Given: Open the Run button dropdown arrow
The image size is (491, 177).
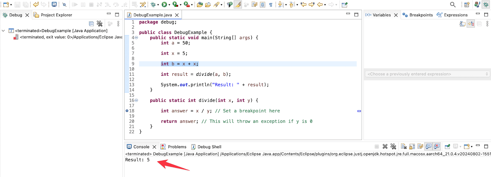Looking at the screenshot, I should (169, 5).
